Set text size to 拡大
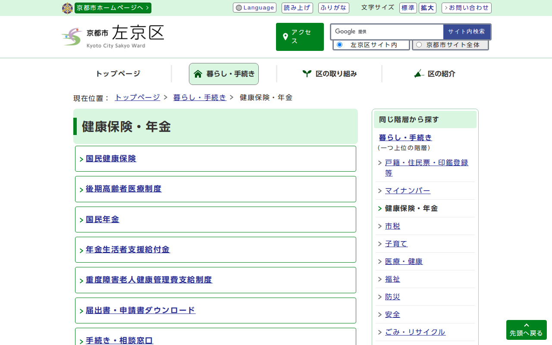The image size is (552, 345). 427,8
